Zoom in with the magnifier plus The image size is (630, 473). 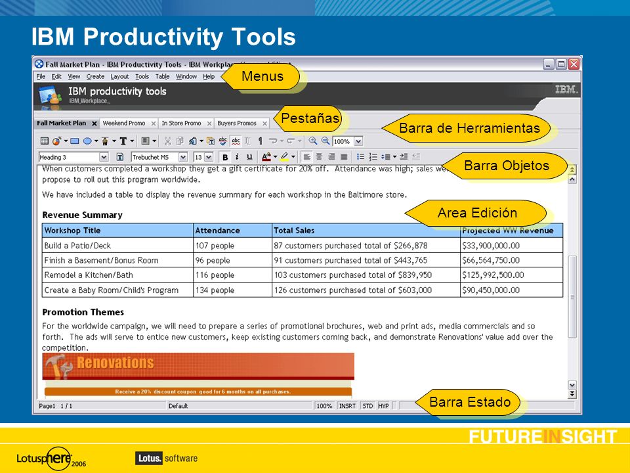click(312, 141)
